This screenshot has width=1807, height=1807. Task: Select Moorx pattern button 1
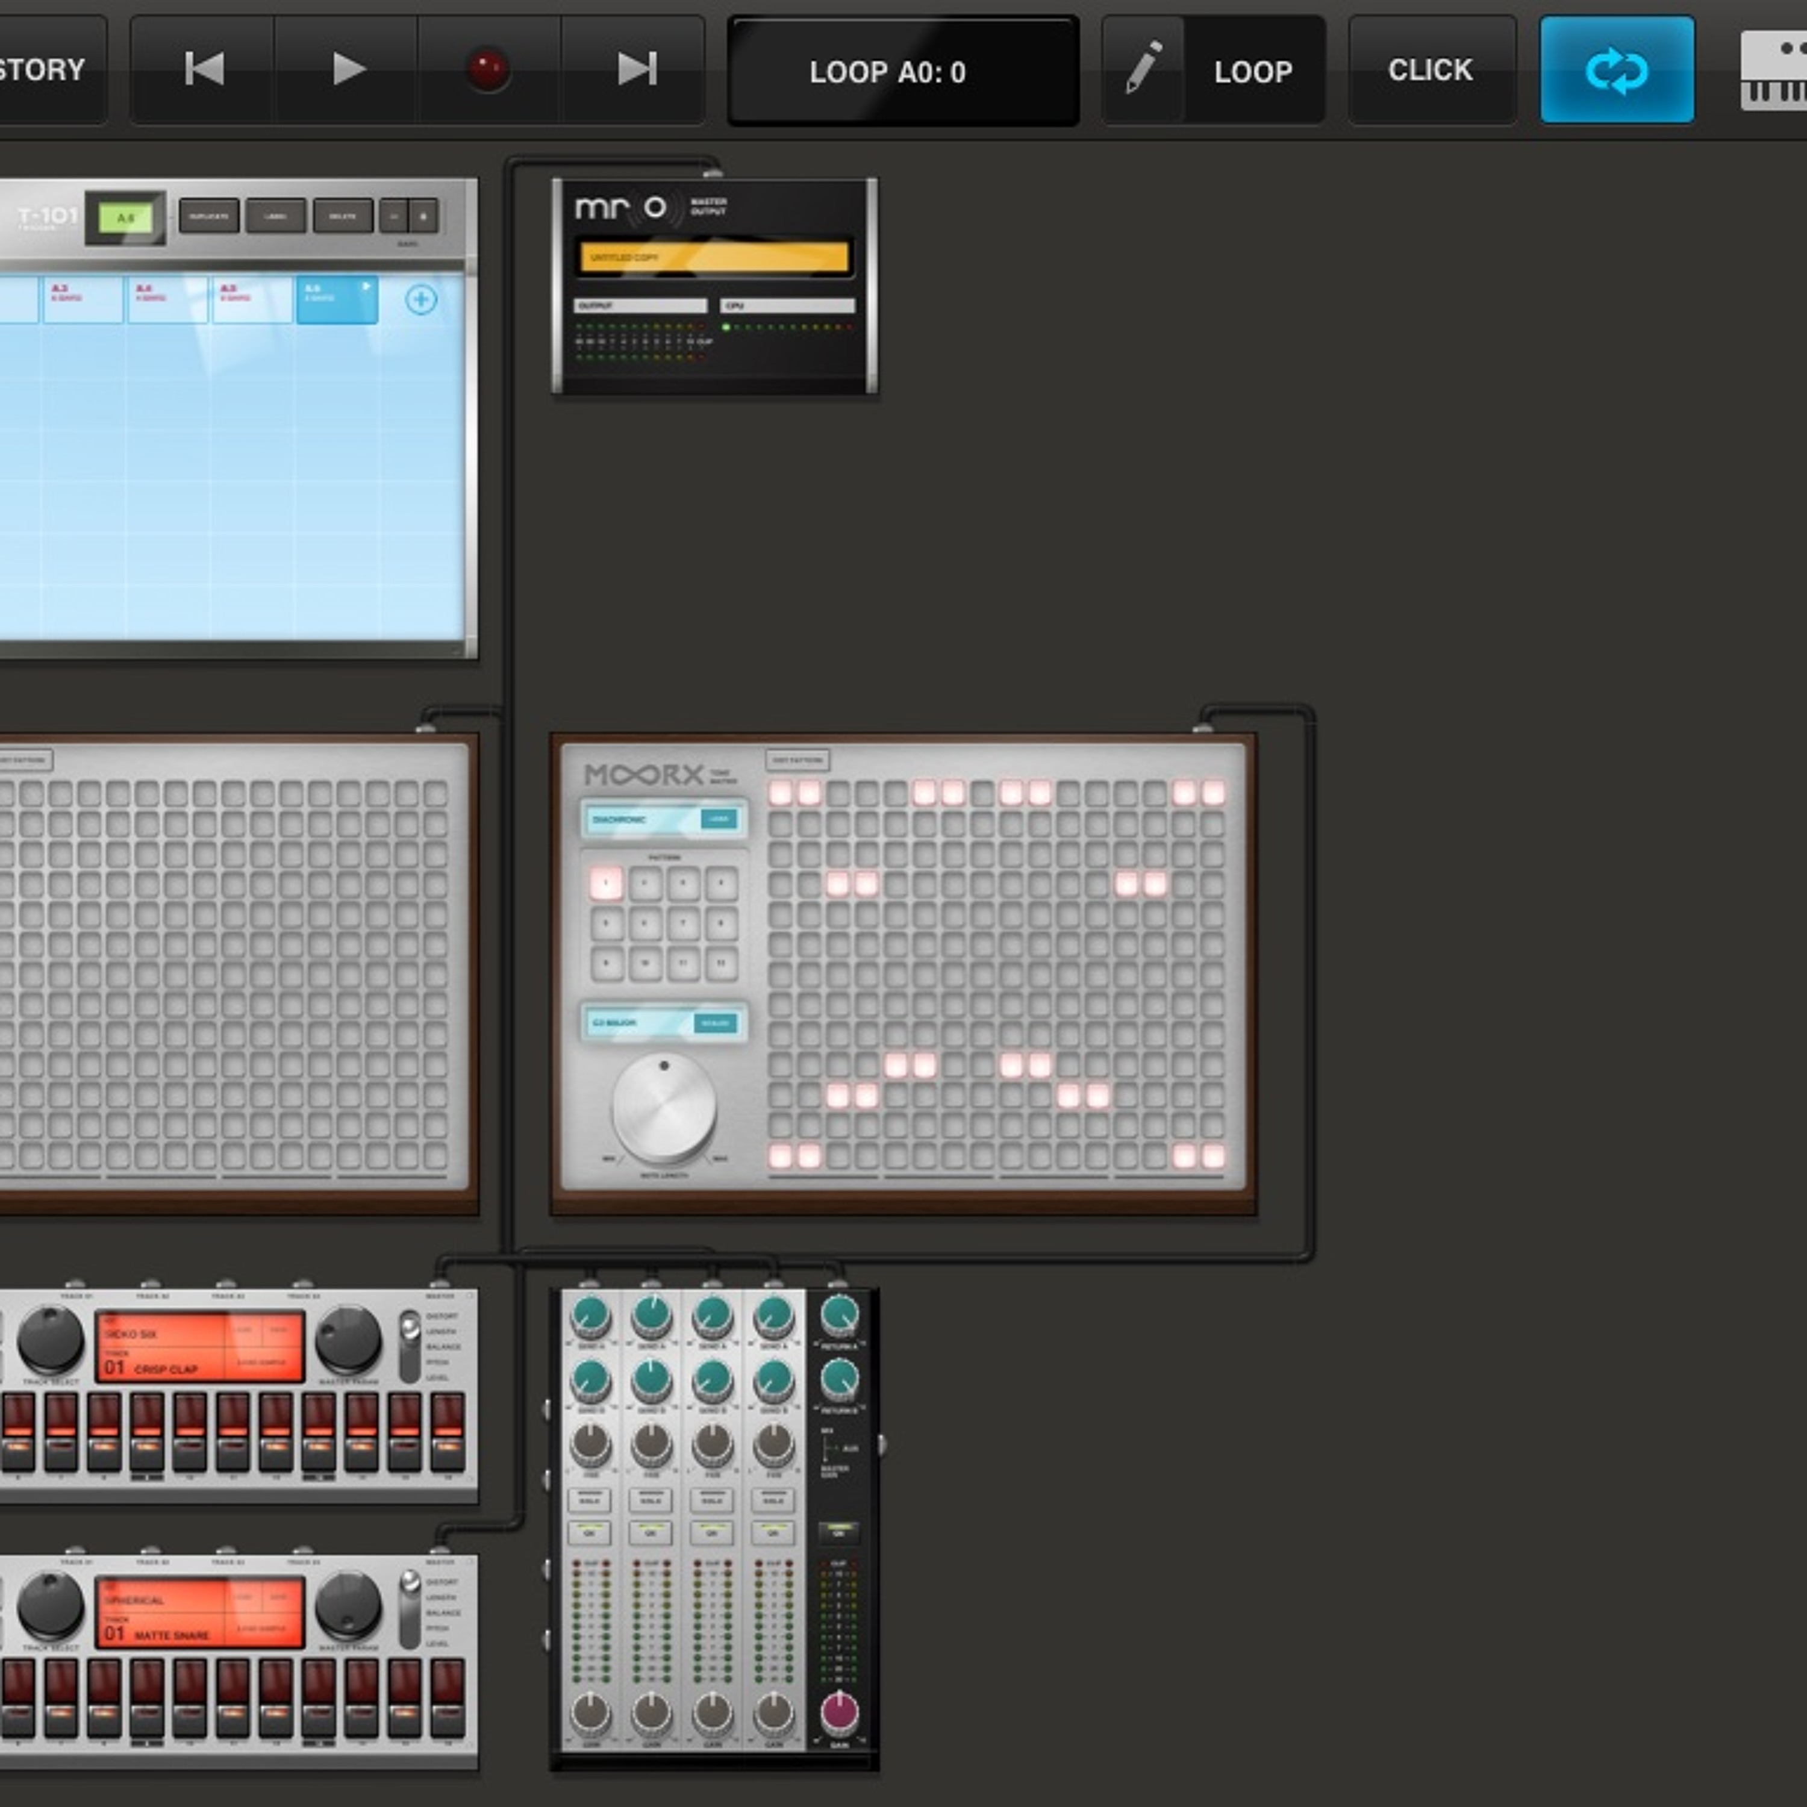(606, 883)
